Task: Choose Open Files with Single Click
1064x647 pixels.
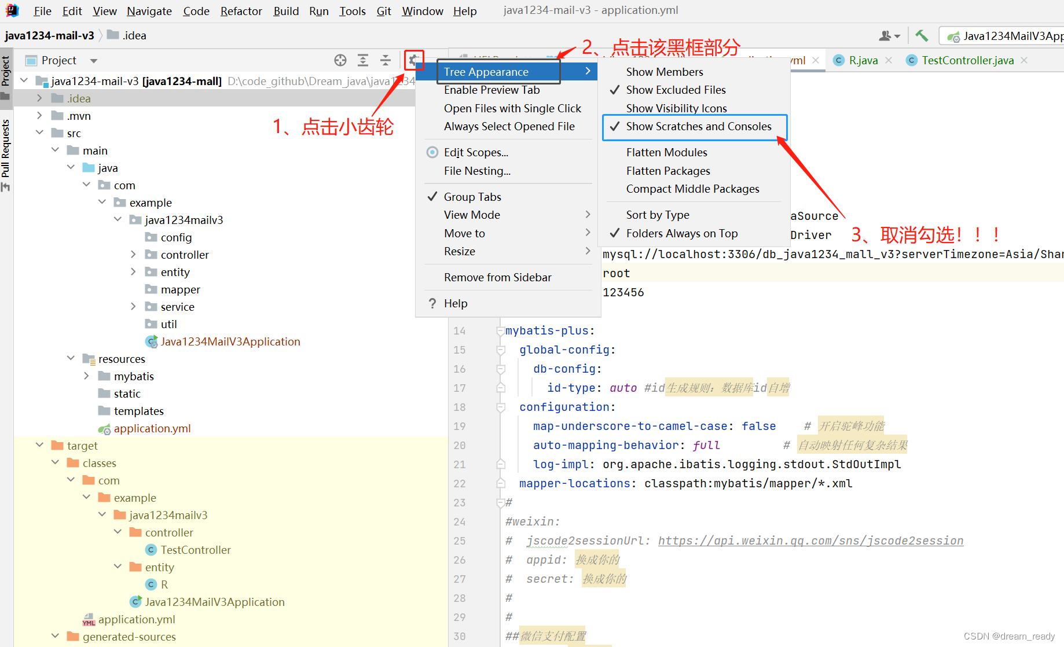Action: 508,108
